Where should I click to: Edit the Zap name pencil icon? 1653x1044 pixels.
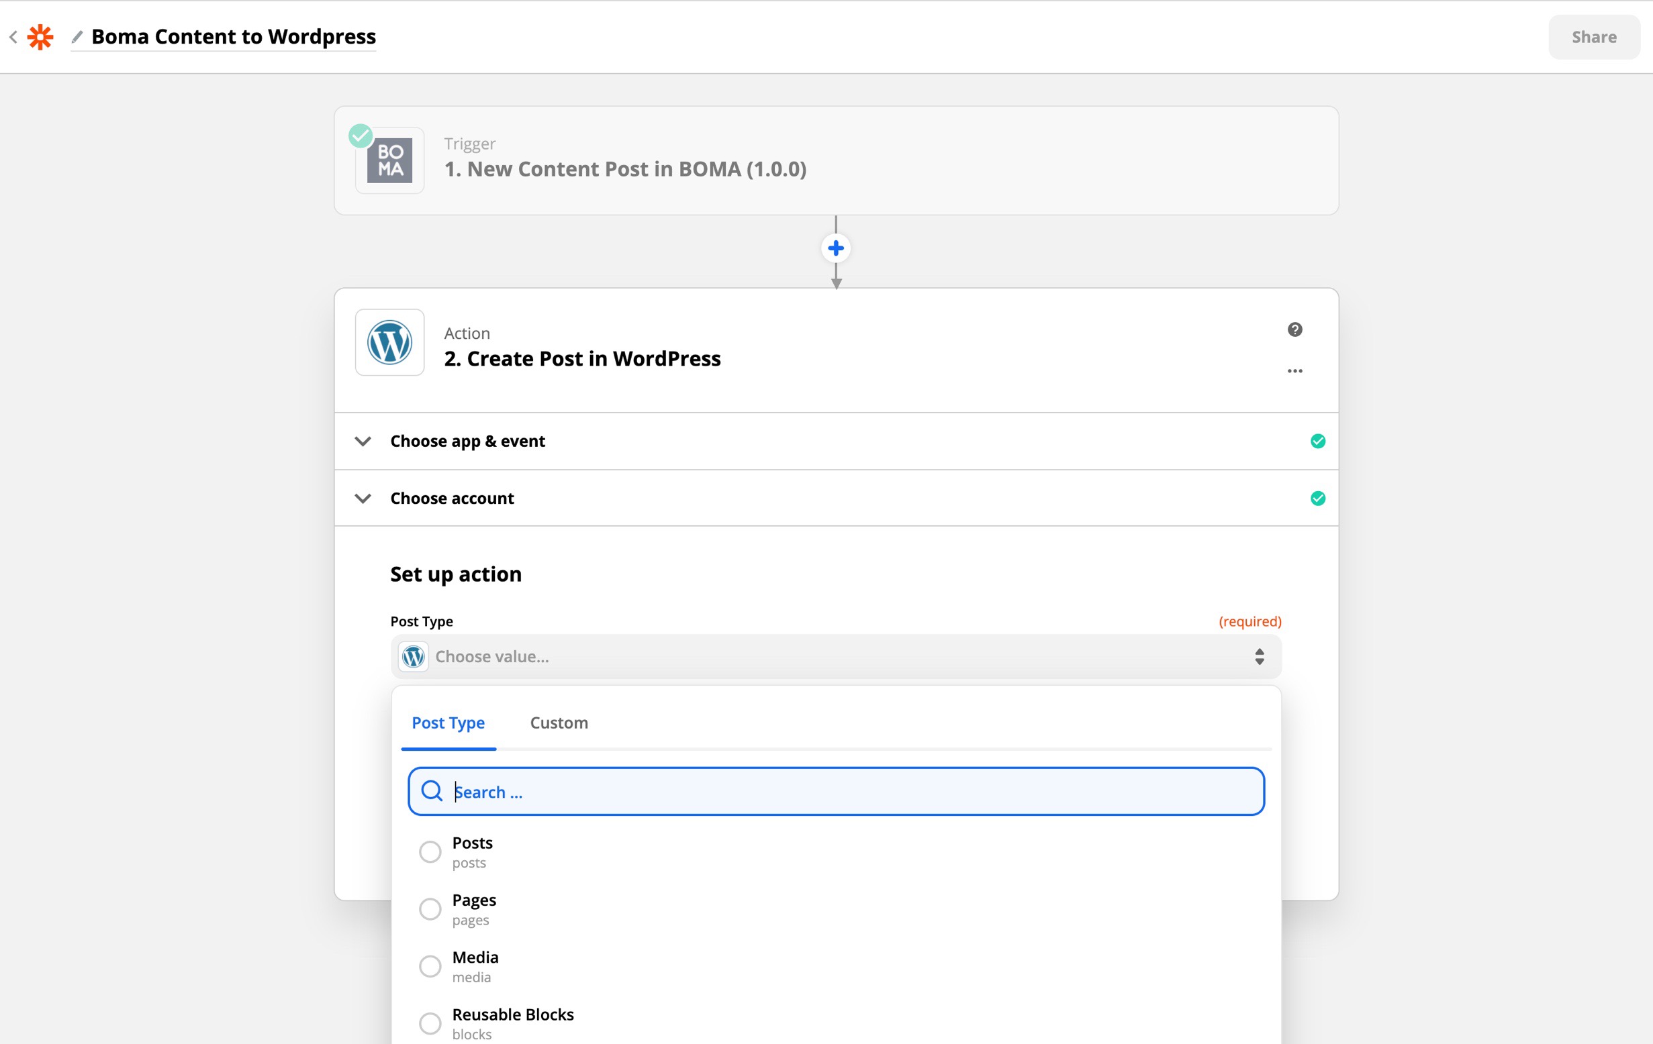click(77, 36)
